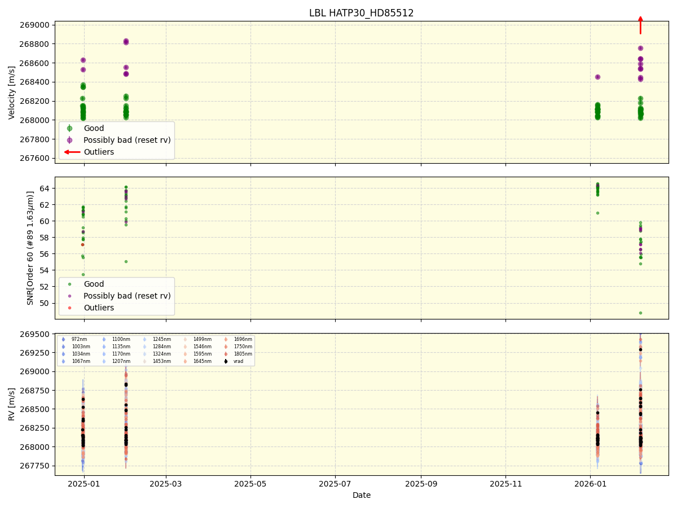Click the 1595nm legend entry

pos(197,354)
